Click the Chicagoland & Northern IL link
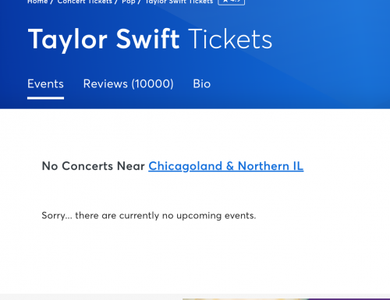Image resolution: width=390 pixels, height=300 pixels. coord(226,166)
